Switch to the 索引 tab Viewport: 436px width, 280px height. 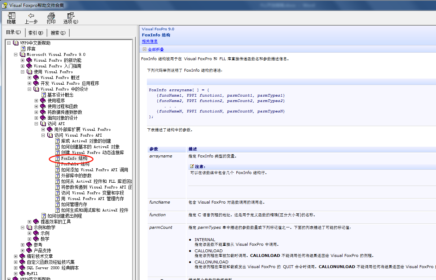tap(36, 33)
